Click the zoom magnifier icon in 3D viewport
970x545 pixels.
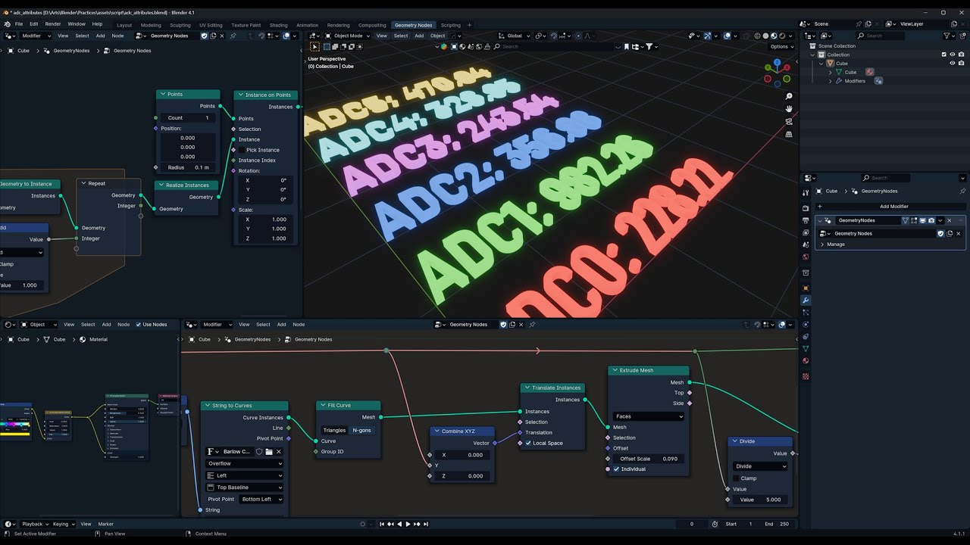pyautogui.click(x=789, y=97)
